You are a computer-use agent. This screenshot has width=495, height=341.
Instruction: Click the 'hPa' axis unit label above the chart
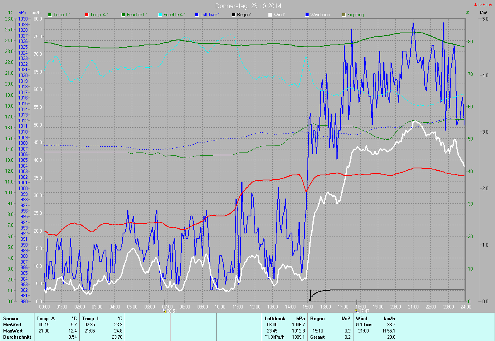click(22, 13)
